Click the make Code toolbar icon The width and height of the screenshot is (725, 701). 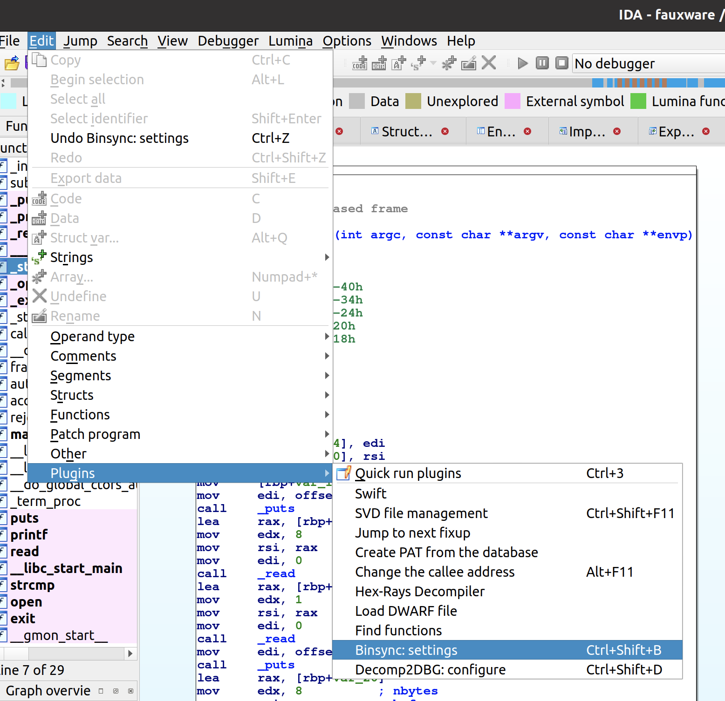point(359,63)
